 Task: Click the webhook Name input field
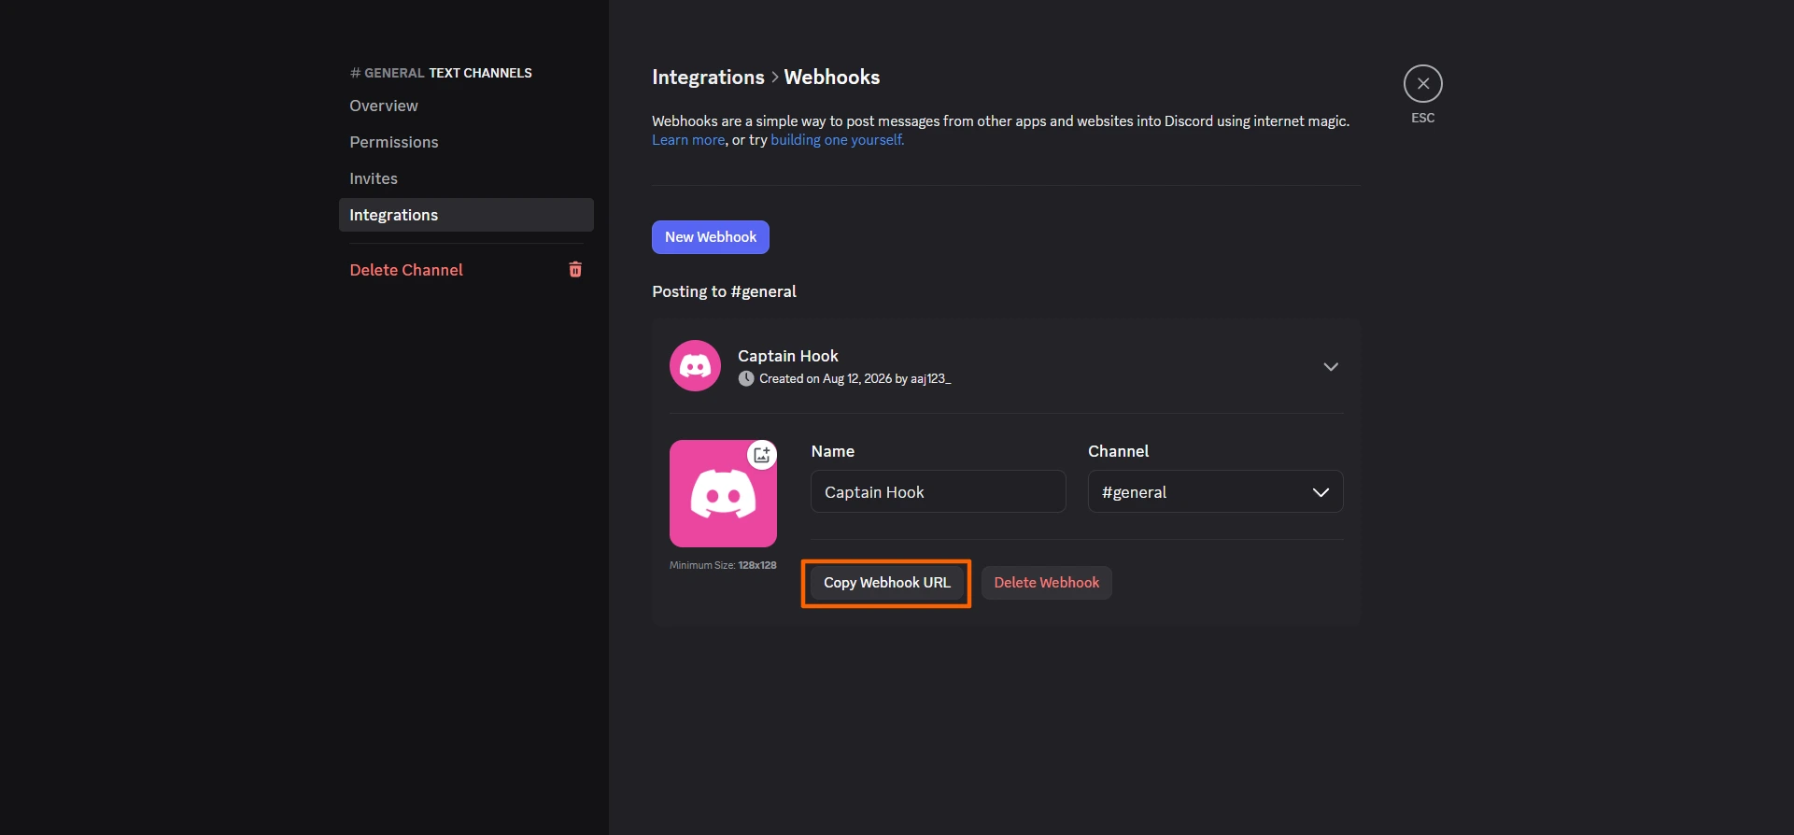[x=939, y=492]
